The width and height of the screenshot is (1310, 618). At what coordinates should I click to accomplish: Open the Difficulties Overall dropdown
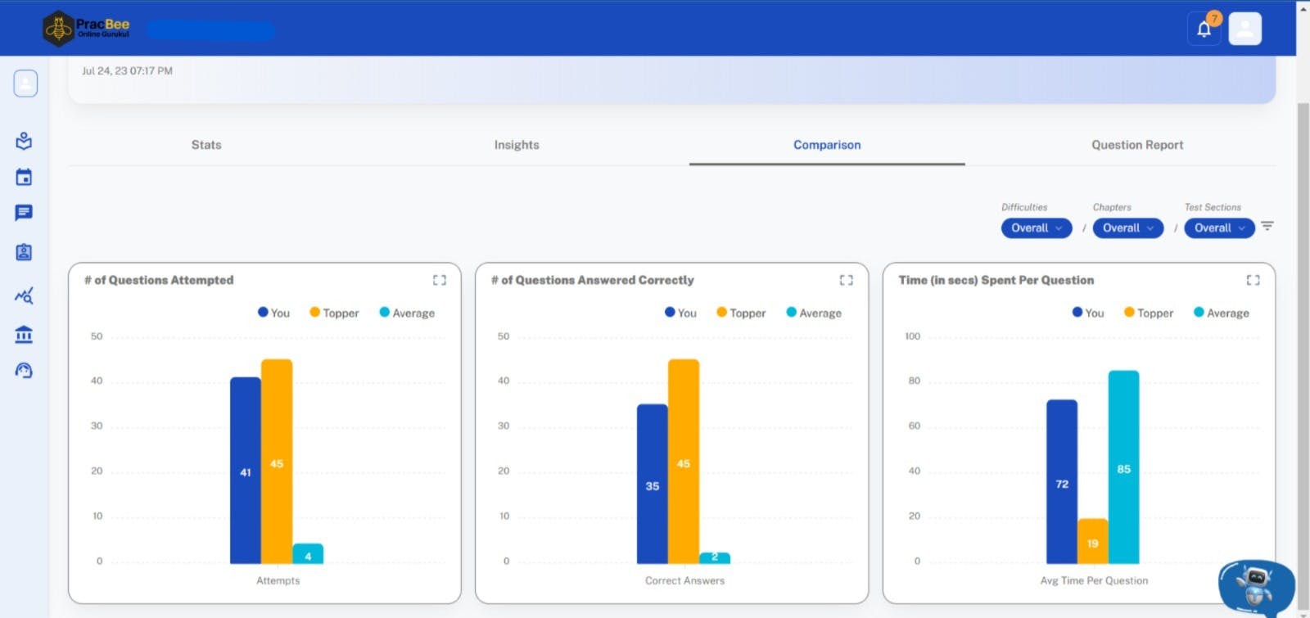point(1037,228)
